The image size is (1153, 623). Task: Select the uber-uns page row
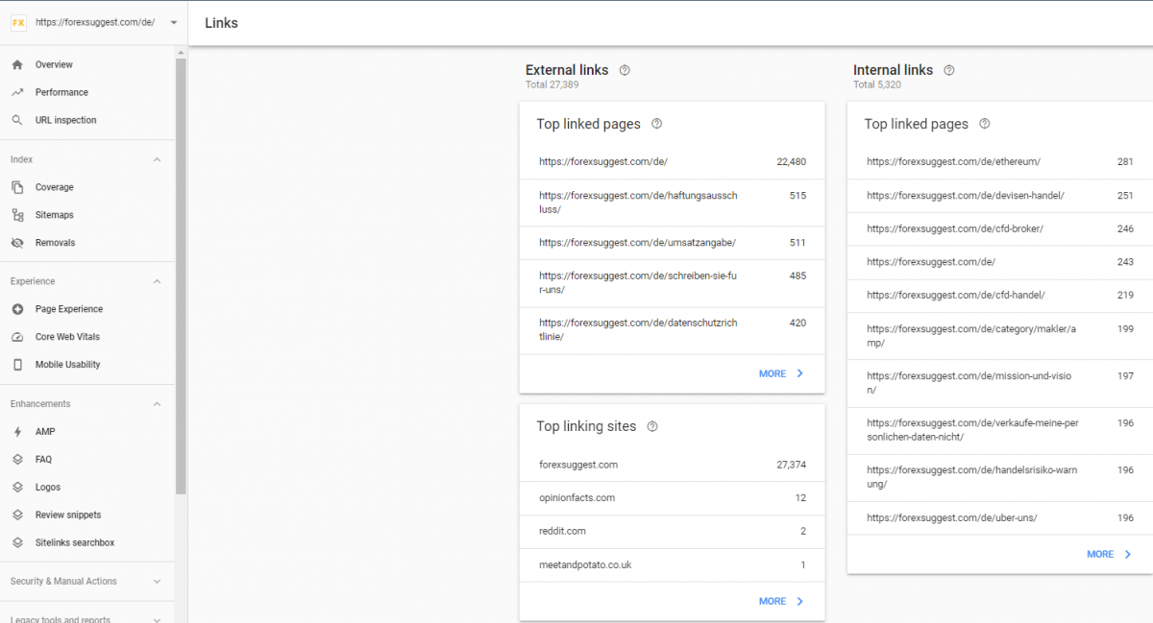point(999,518)
